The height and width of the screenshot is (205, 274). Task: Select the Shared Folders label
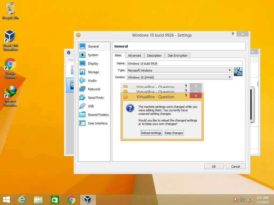(x=98, y=115)
